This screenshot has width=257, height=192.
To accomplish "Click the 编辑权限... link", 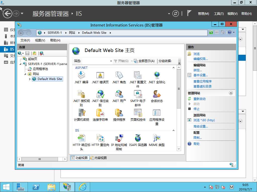I will click(201, 59).
